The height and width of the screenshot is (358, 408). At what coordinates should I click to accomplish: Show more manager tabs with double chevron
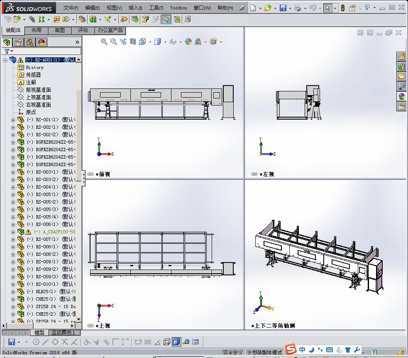[77, 42]
